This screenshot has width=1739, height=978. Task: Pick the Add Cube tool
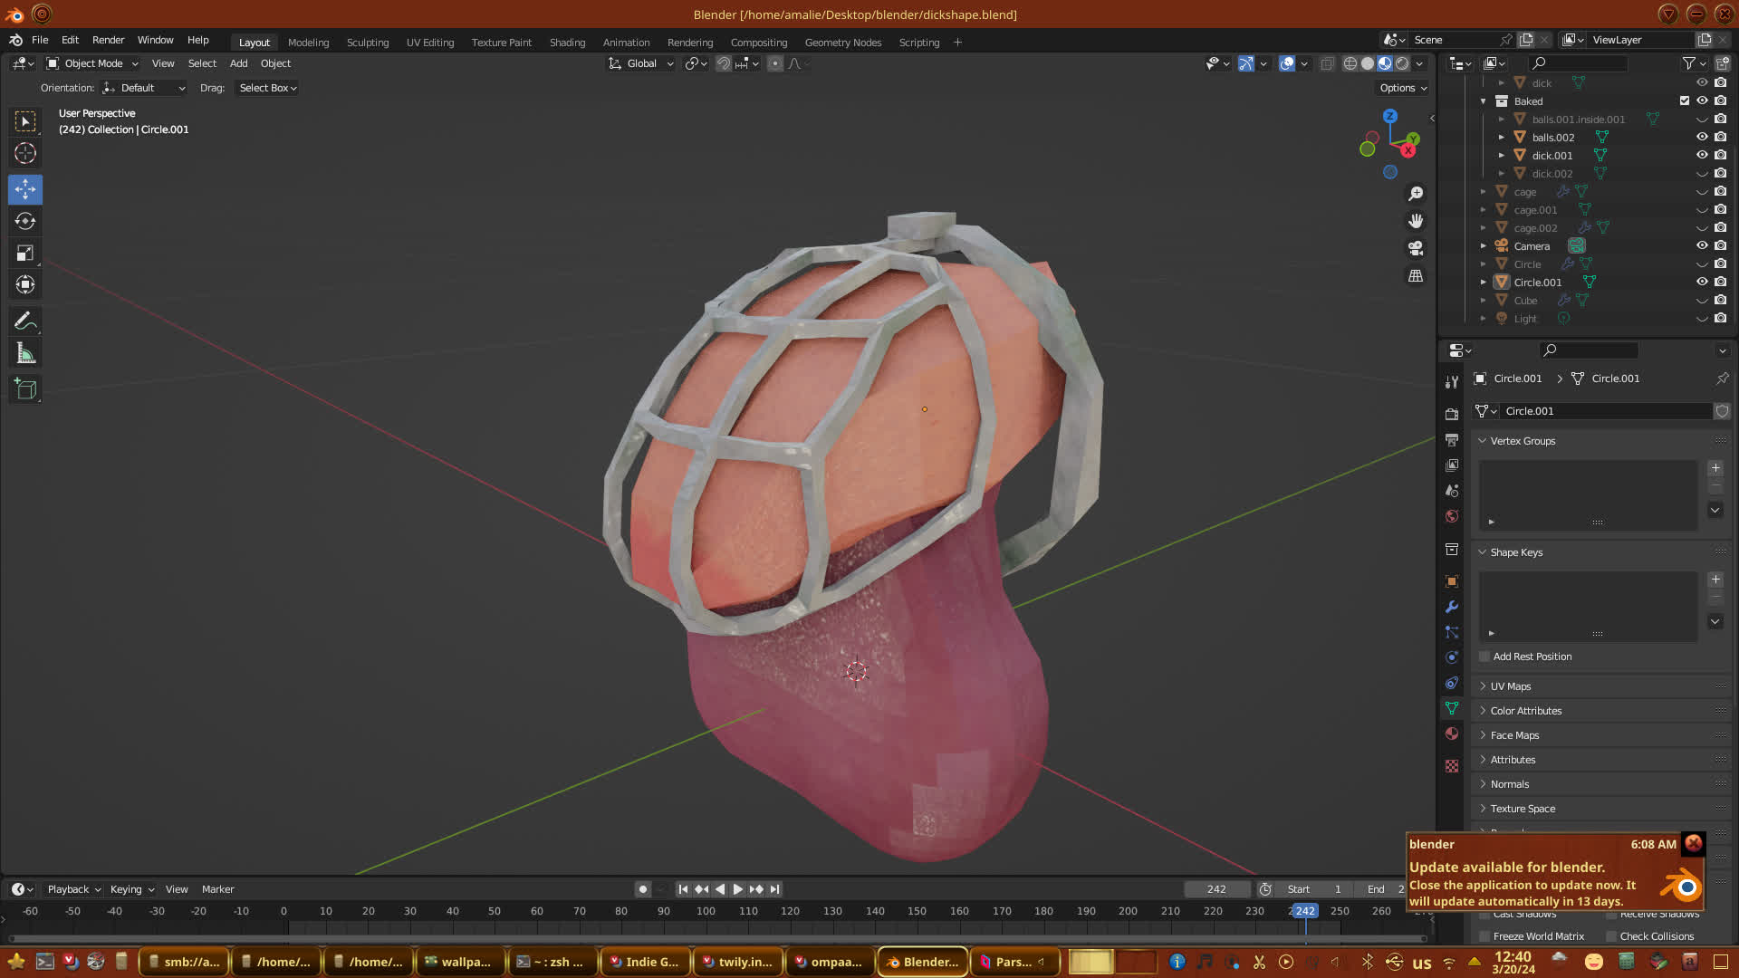tap(25, 389)
